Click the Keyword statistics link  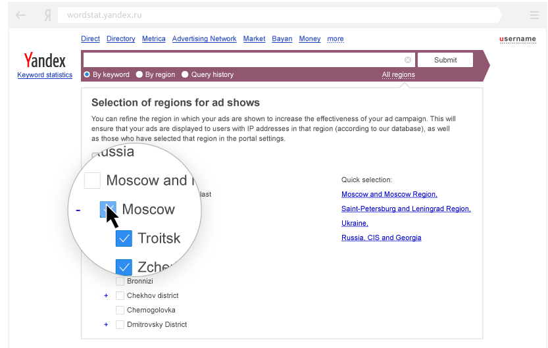[45, 75]
